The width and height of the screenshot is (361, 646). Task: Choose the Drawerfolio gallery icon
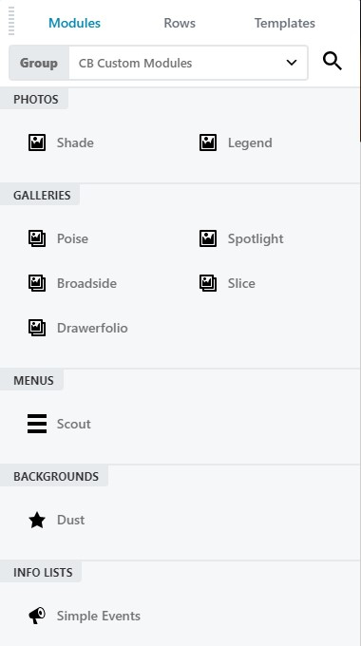coord(37,328)
